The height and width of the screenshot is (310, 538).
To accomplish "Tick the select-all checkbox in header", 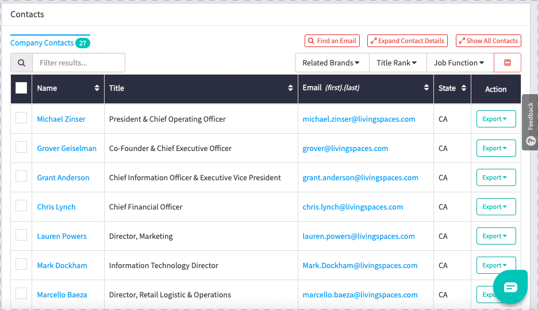I will 21,88.
